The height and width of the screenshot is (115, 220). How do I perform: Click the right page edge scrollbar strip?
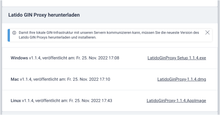pos(219,57)
